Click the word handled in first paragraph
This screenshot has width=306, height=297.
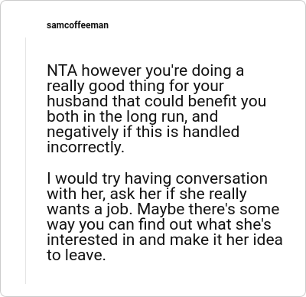click(x=211, y=132)
